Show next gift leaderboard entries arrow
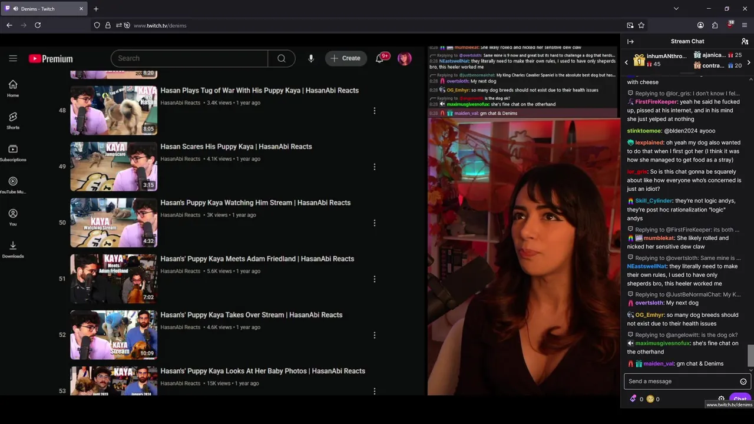This screenshot has width=754, height=424. click(749, 62)
